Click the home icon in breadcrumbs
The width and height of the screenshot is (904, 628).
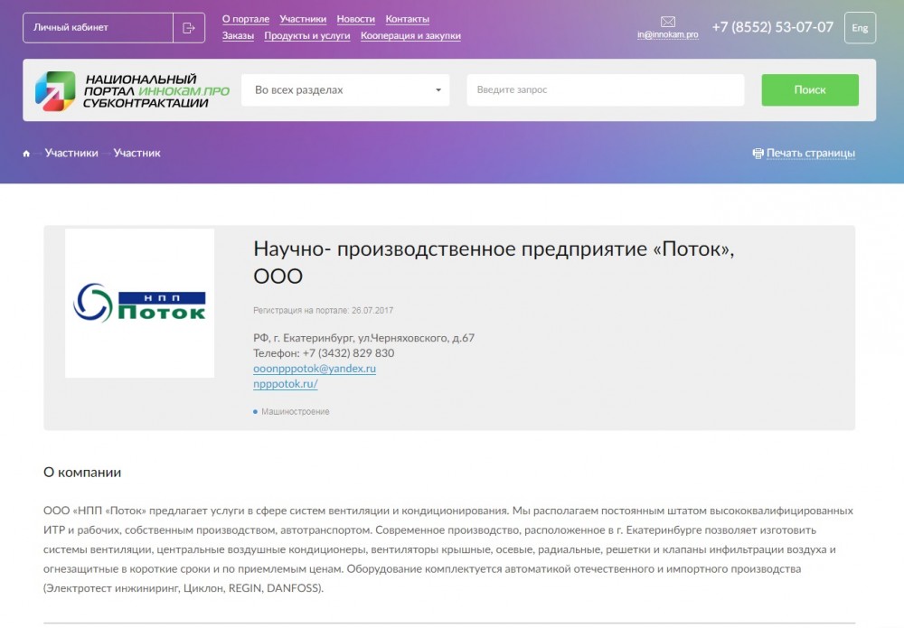(27, 154)
